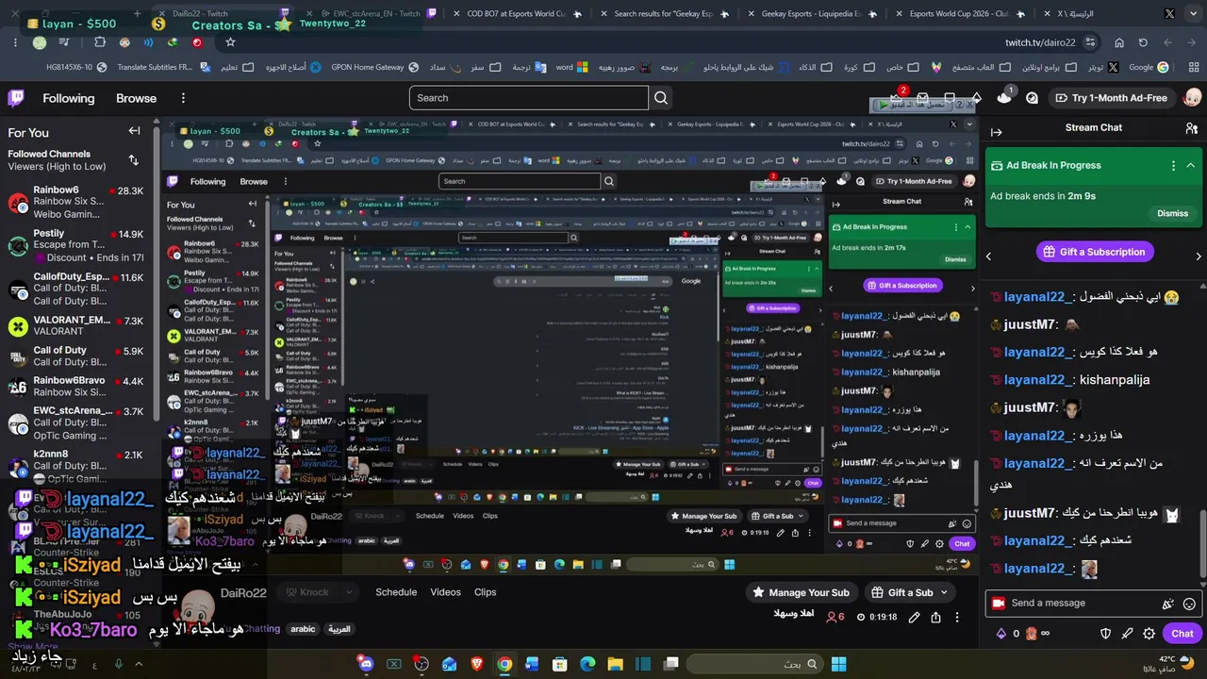The height and width of the screenshot is (679, 1207).
Task: Click the edit pencil next to 0:19:18
Action: 914,617
